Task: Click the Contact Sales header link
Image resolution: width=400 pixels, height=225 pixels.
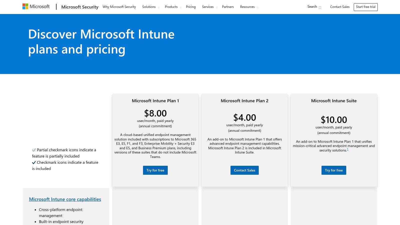Action: (340, 7)
